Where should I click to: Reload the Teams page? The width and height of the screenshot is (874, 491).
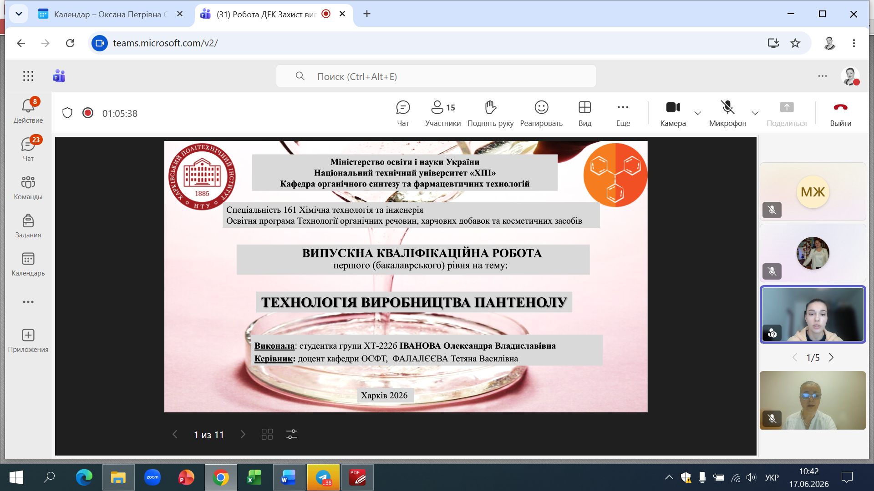click(x=70, y=43)
